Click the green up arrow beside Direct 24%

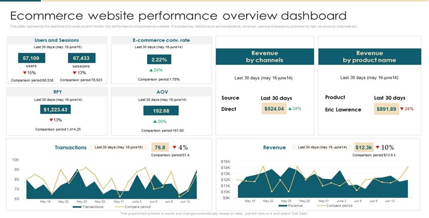click(x=290, y=108)
